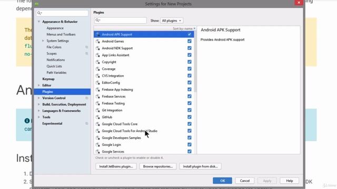337x189 pixels.
Task: Click the Google Login plugin icon
Action: [x=98, y=145]
